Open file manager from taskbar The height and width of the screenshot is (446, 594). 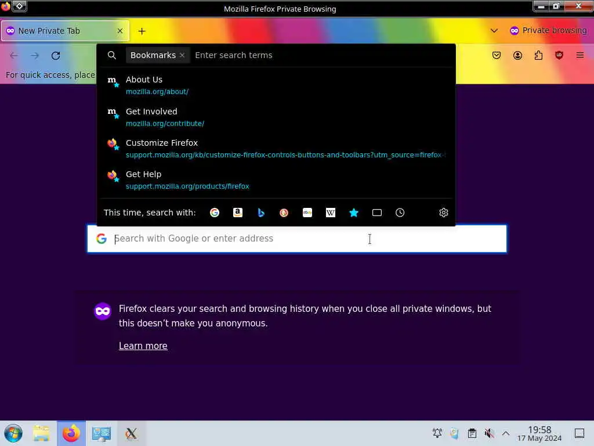[x=41, y=433]
